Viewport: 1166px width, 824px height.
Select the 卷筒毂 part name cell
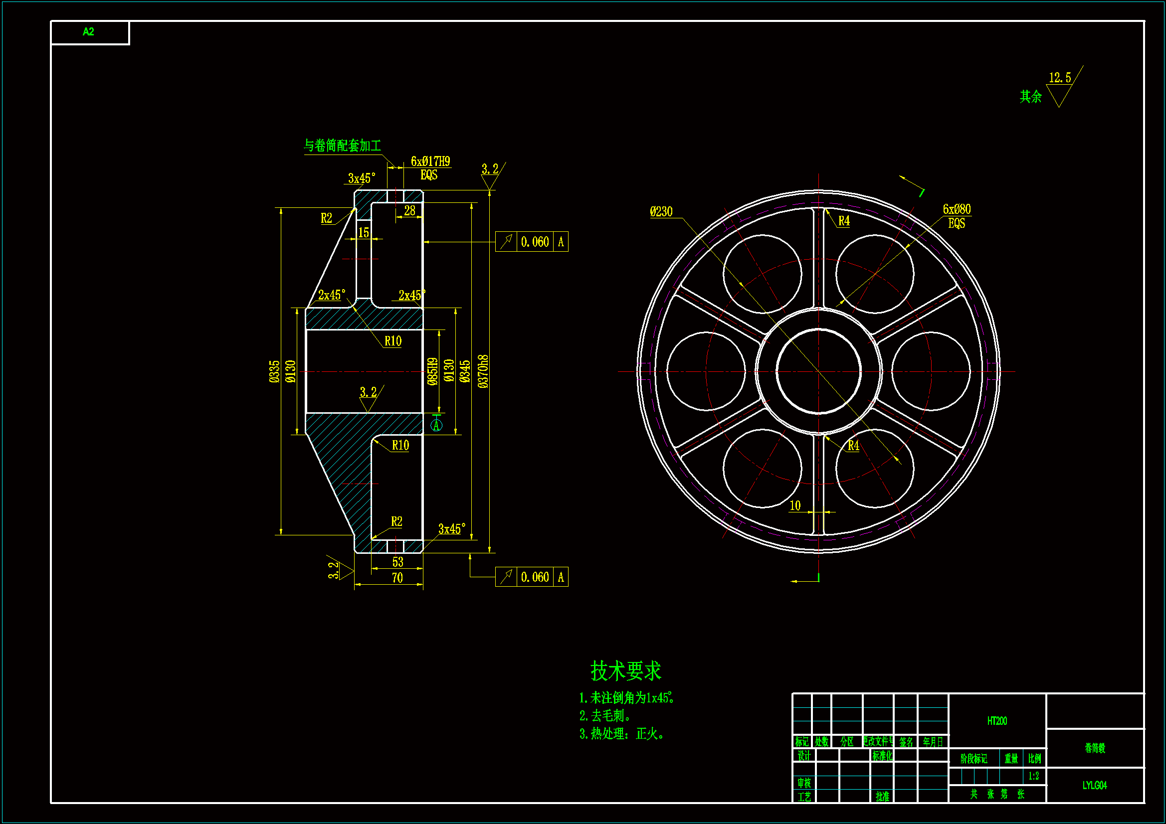coord(1094,748)
